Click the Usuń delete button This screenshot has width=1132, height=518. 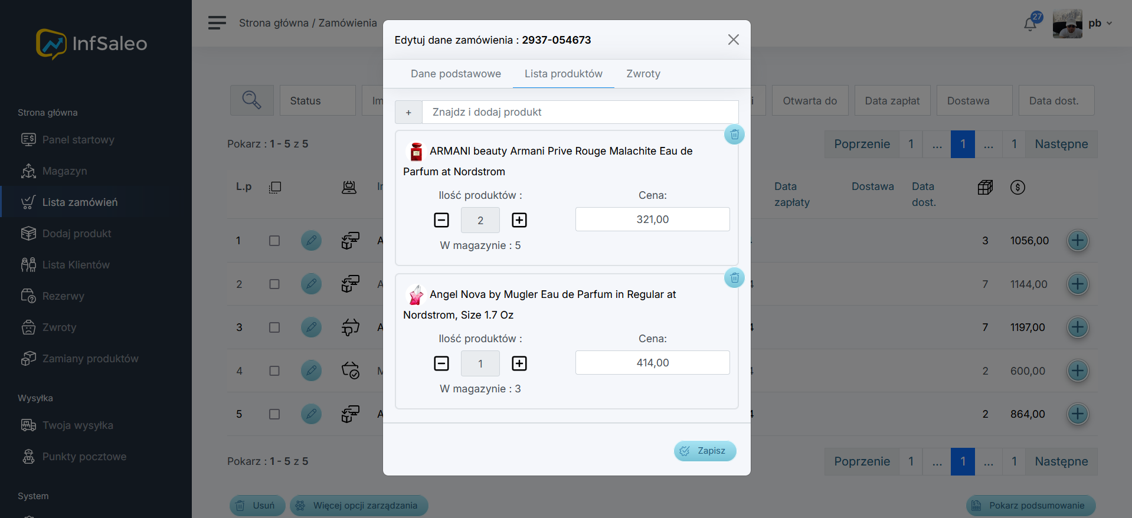(x=257, y=506)
